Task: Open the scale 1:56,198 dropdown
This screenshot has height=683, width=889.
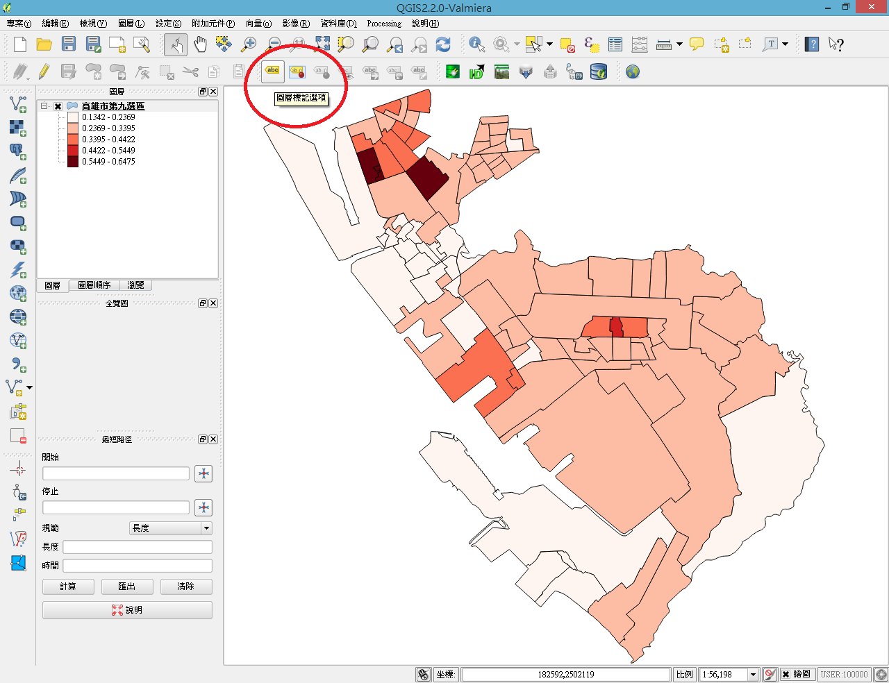Action: point(753,674)
